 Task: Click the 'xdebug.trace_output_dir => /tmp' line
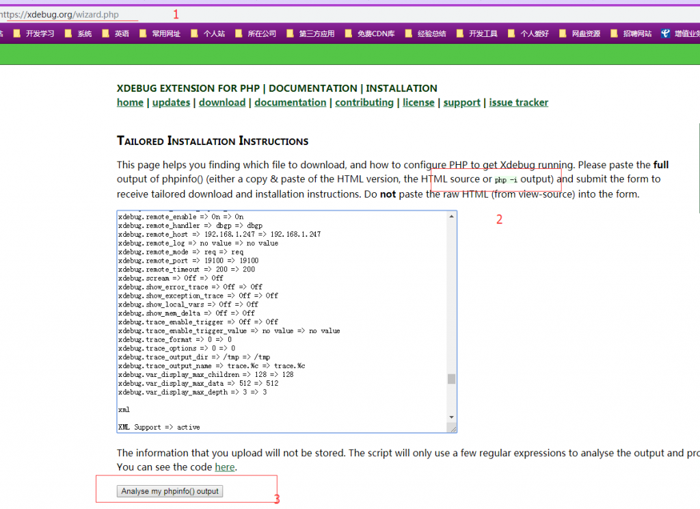[193, 357]
